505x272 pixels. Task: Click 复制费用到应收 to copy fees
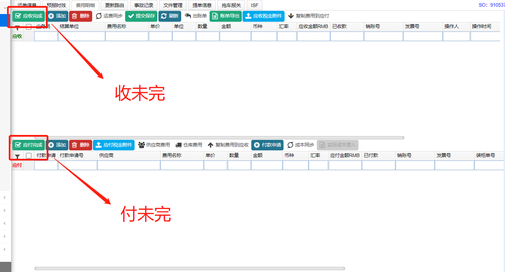(x=228, y=145)
